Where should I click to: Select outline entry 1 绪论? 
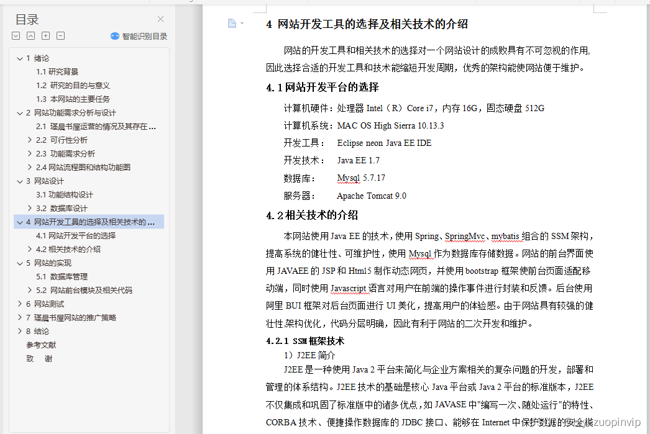pos(37,58)
